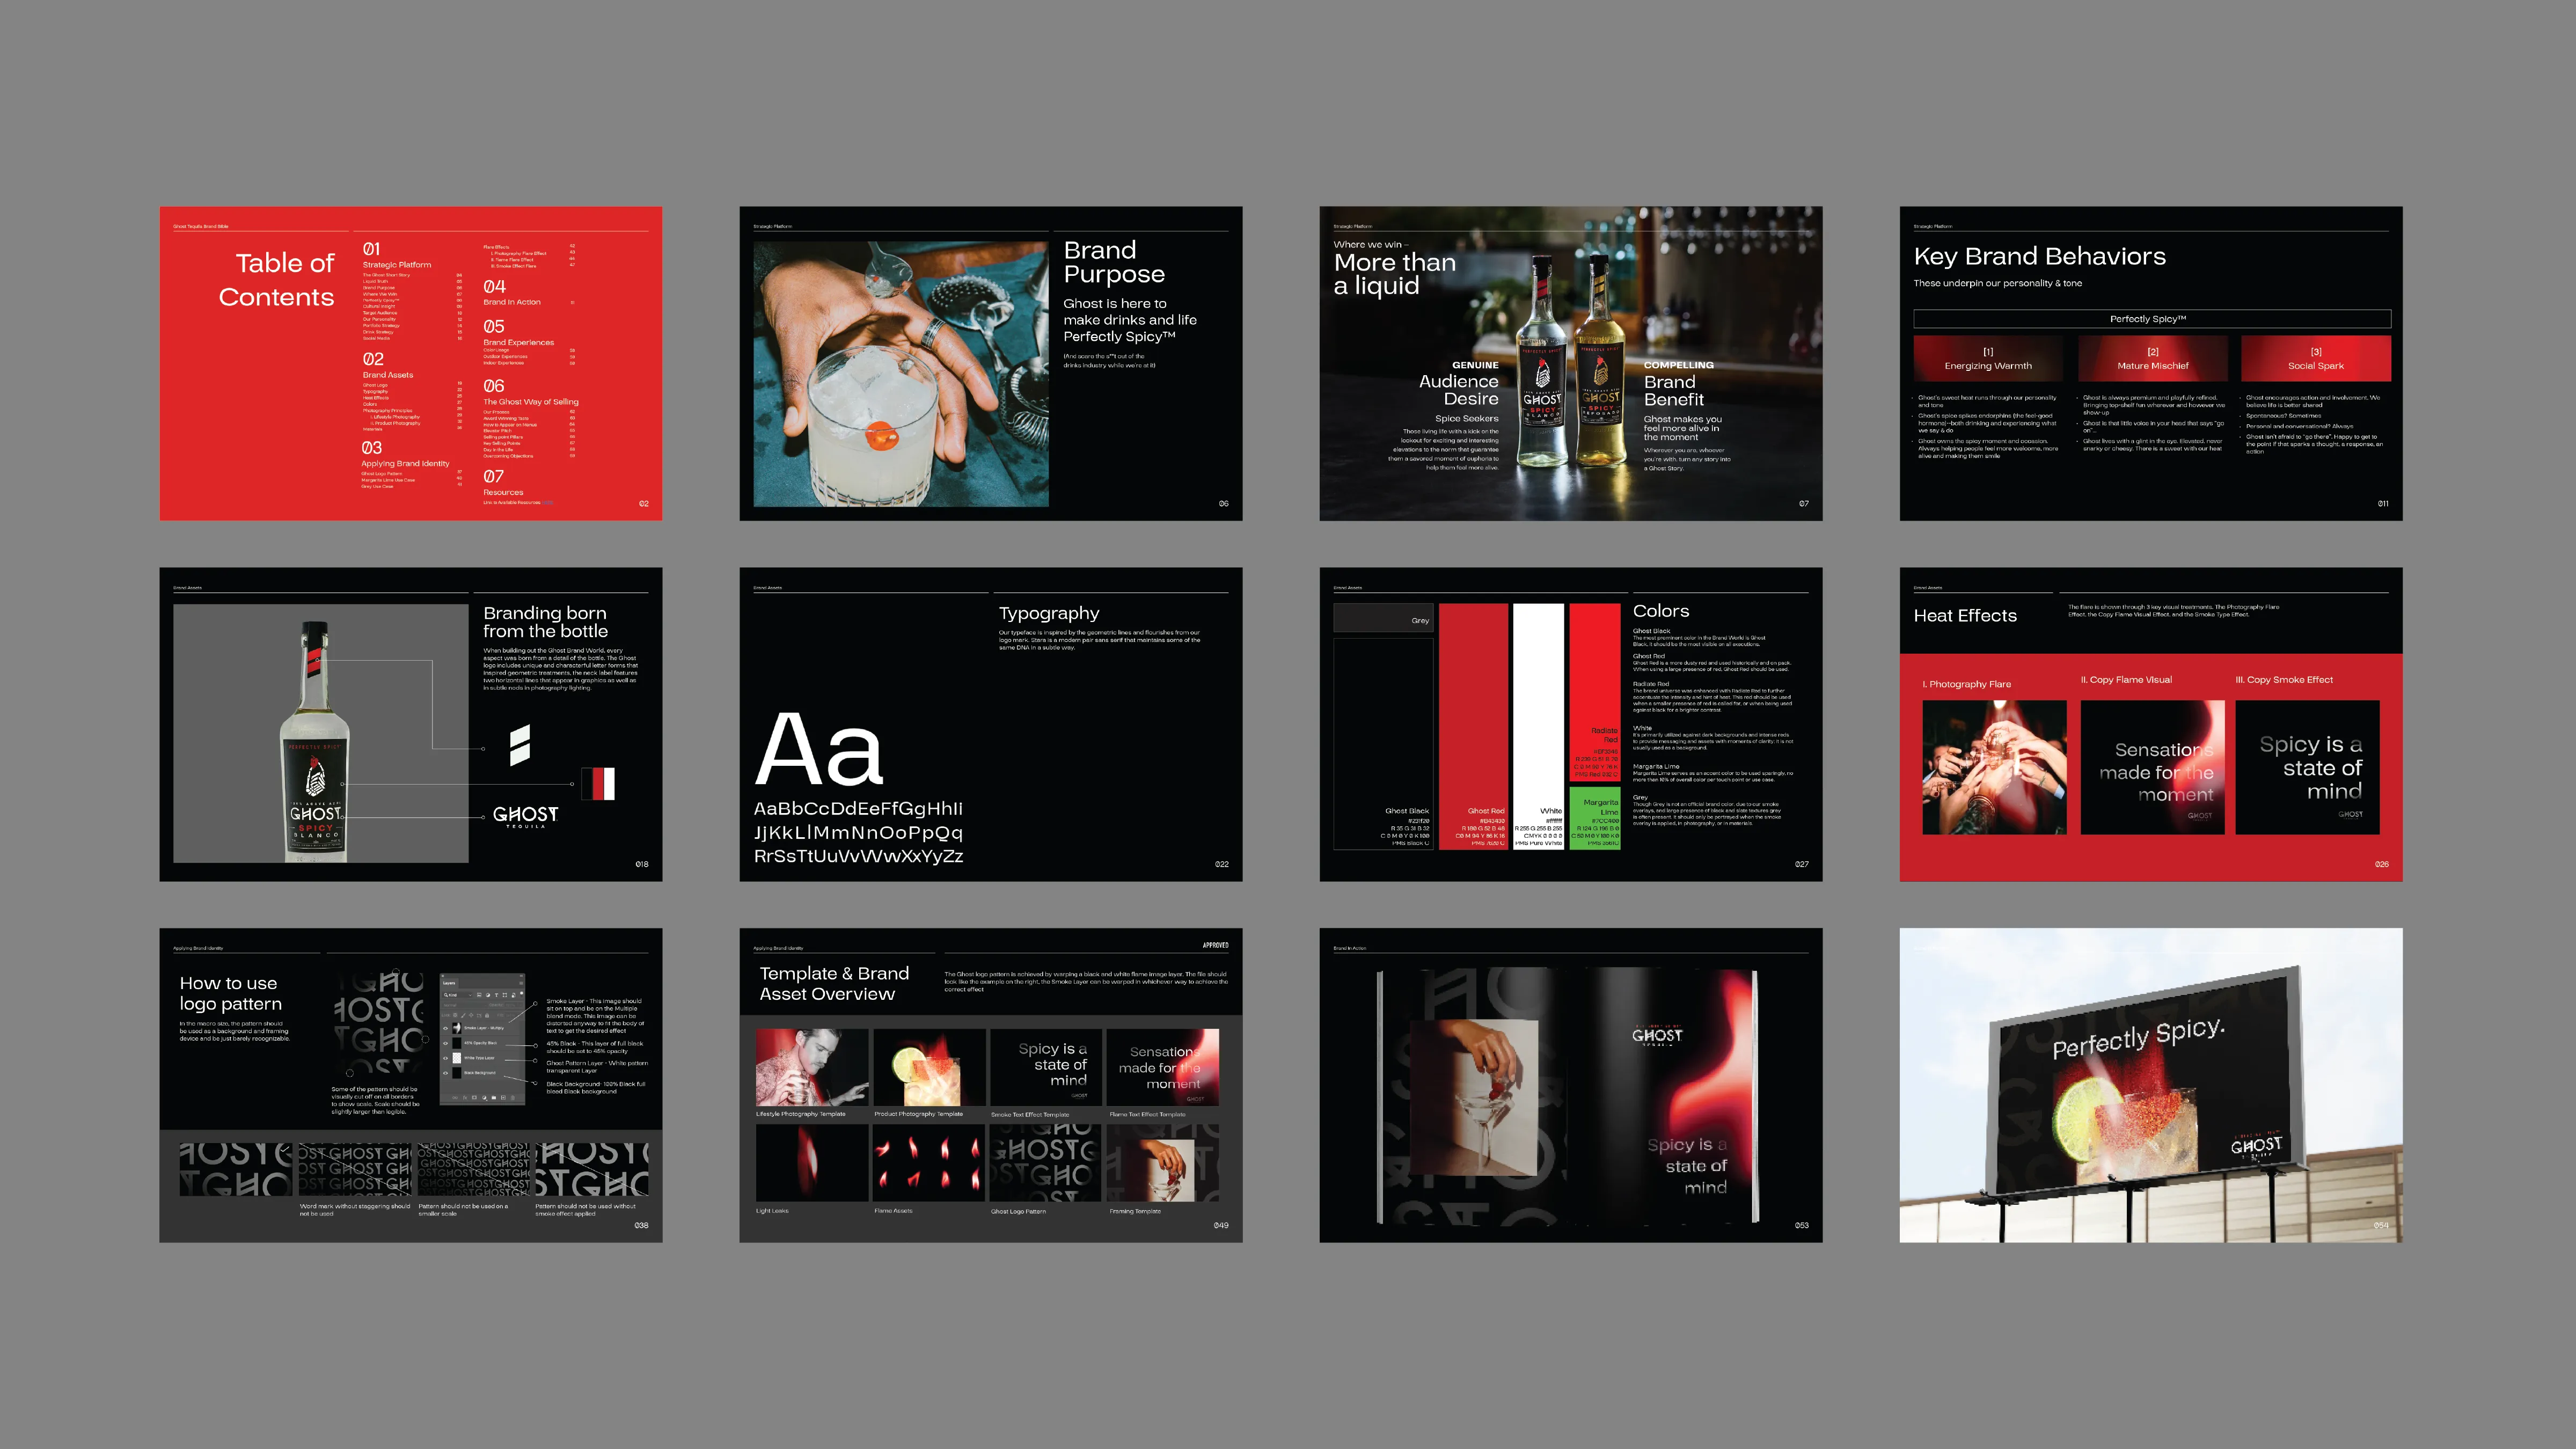Select the Flame Assets thumbnail
This screenshot has width=2576, height=1449.
click(928, 1162)
